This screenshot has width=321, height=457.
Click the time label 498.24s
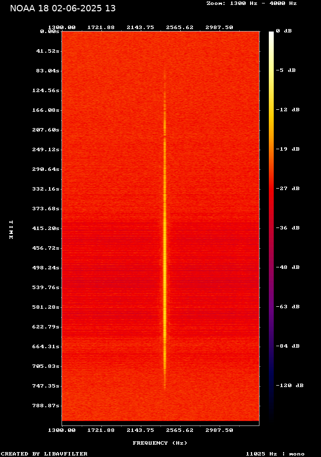(46, 267)
